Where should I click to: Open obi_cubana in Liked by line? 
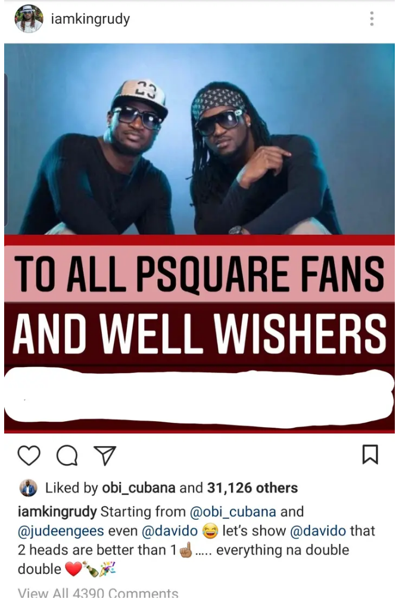point(139,488)
